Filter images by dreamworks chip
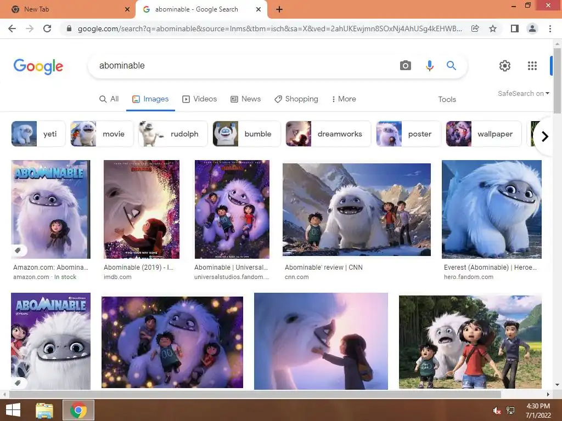The image size is (562, 421). [328, 134]
